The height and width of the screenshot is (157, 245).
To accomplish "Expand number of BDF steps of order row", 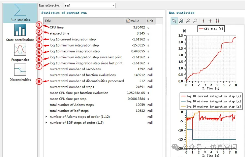I will coord(46,123).
